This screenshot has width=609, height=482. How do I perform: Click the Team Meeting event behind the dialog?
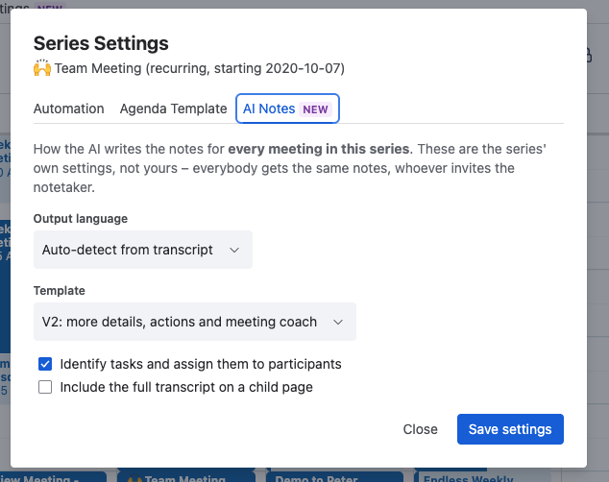pyautogui.click(x=186, y=477)
